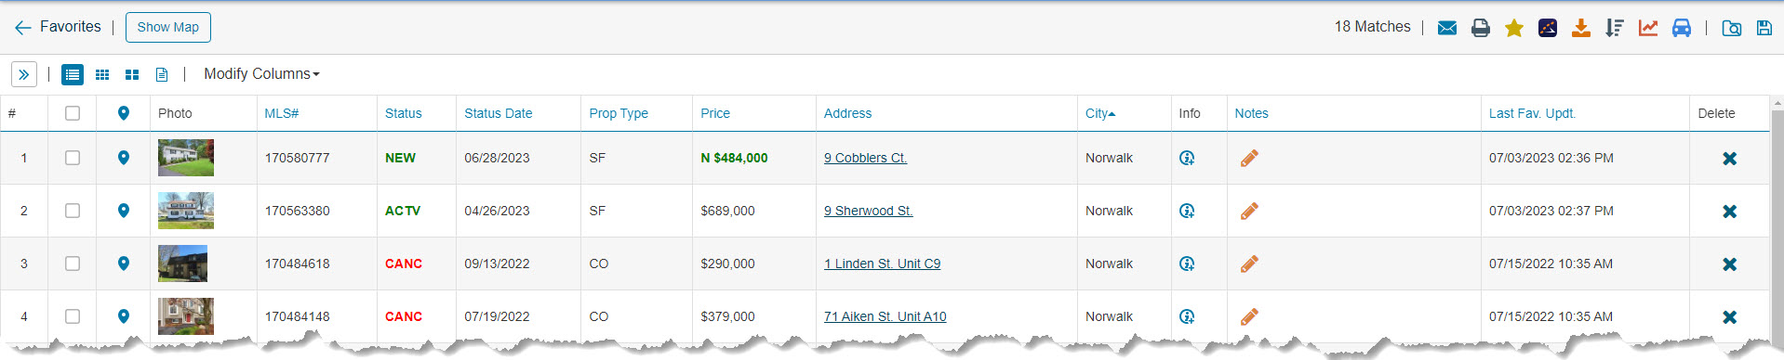Open the sort order icon
Viewport: 1784px width, 360px height.
pos(1615,28)
